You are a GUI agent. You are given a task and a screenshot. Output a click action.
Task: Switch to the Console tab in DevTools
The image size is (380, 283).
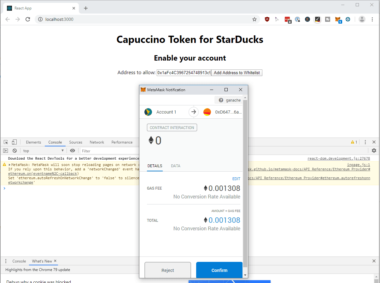point(55,142)
